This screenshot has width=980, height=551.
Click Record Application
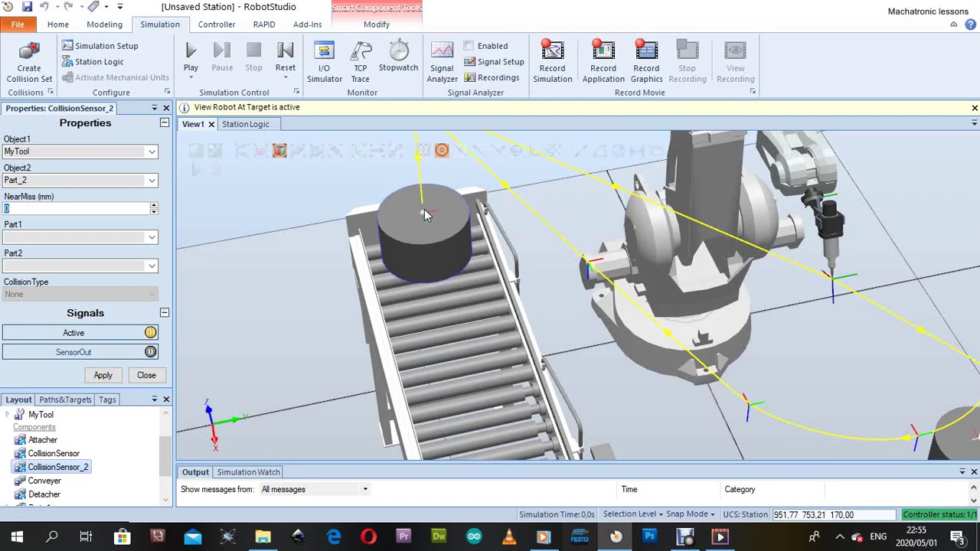(x=603, y=61)
